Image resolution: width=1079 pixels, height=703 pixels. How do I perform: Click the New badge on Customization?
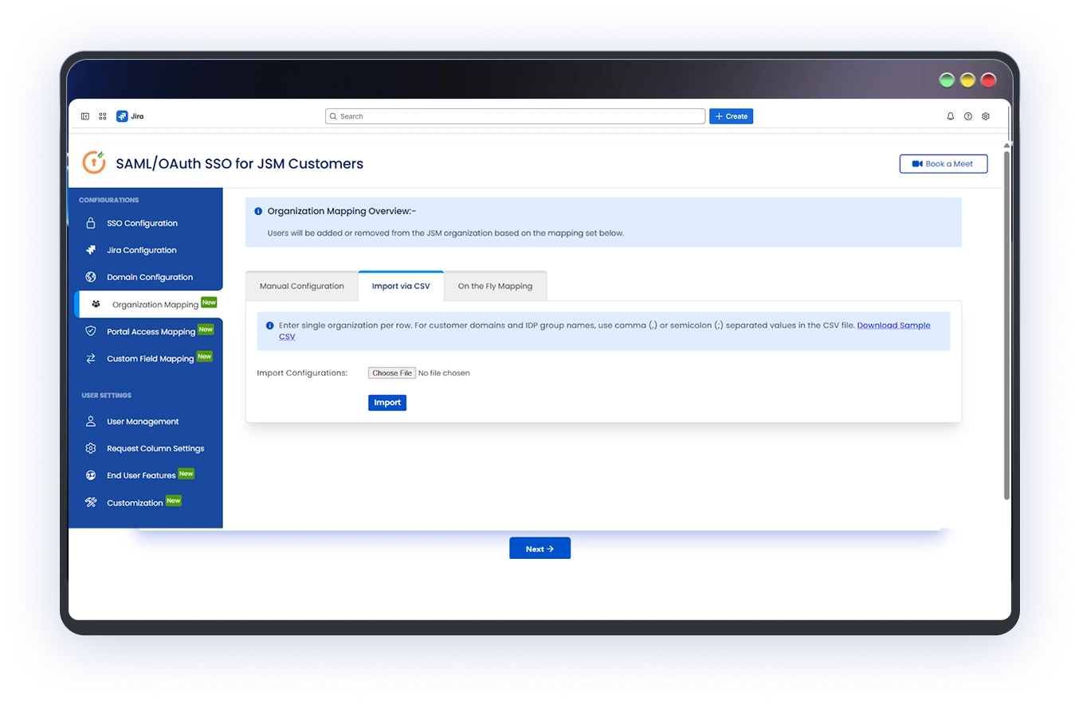(174, 501)
